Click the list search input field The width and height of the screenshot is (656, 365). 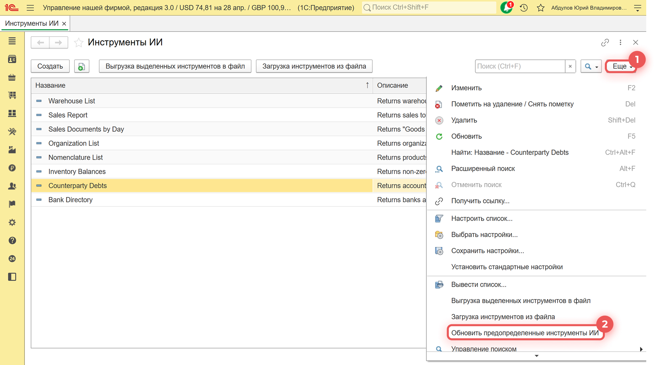point(520,66)
